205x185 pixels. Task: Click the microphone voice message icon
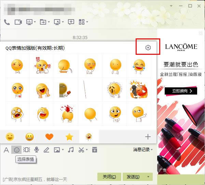(x=36, y=150)
